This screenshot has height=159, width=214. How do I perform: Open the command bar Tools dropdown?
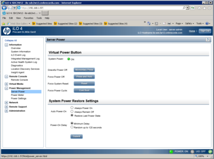[x=200, y=23]
